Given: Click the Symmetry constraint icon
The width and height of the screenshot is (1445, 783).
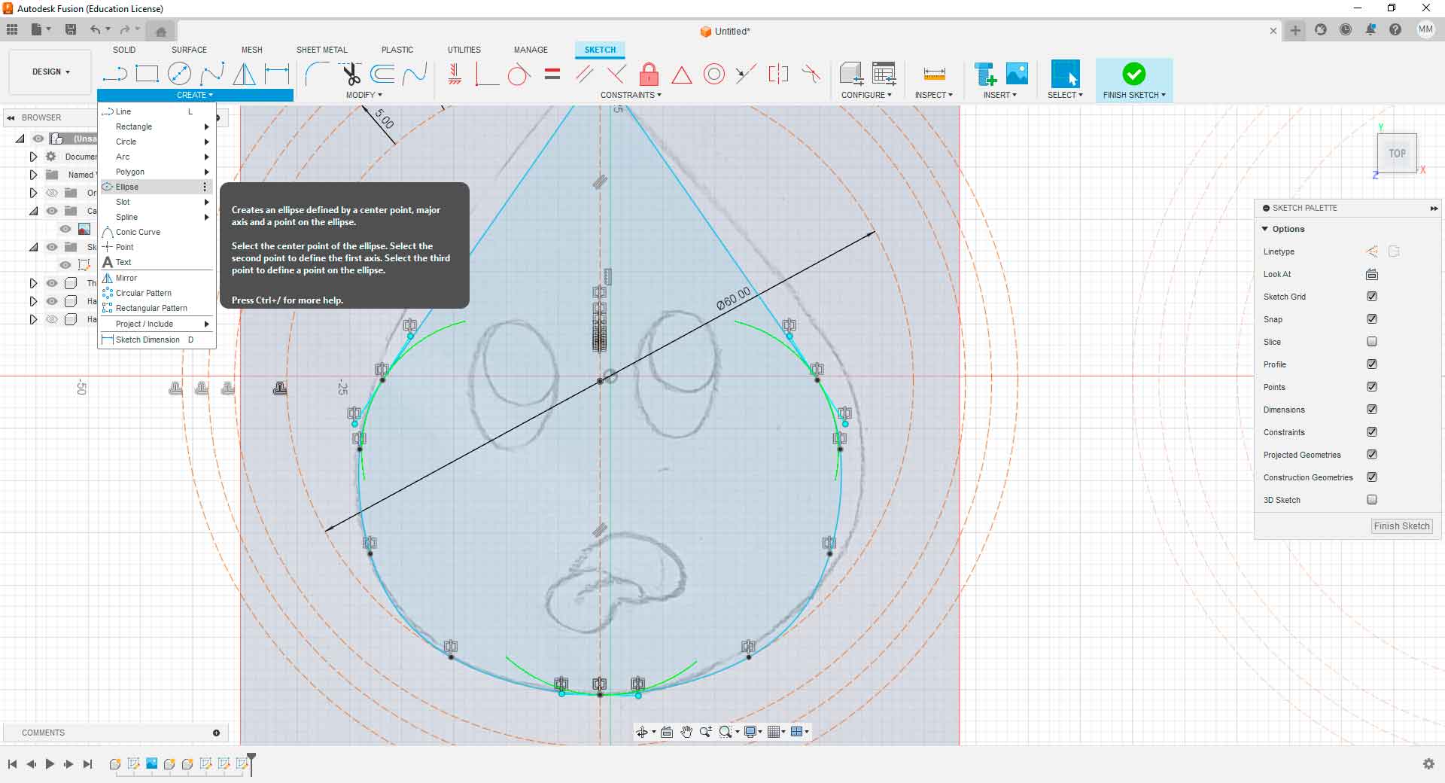Looking at the screenshot, I should [778, 74].
